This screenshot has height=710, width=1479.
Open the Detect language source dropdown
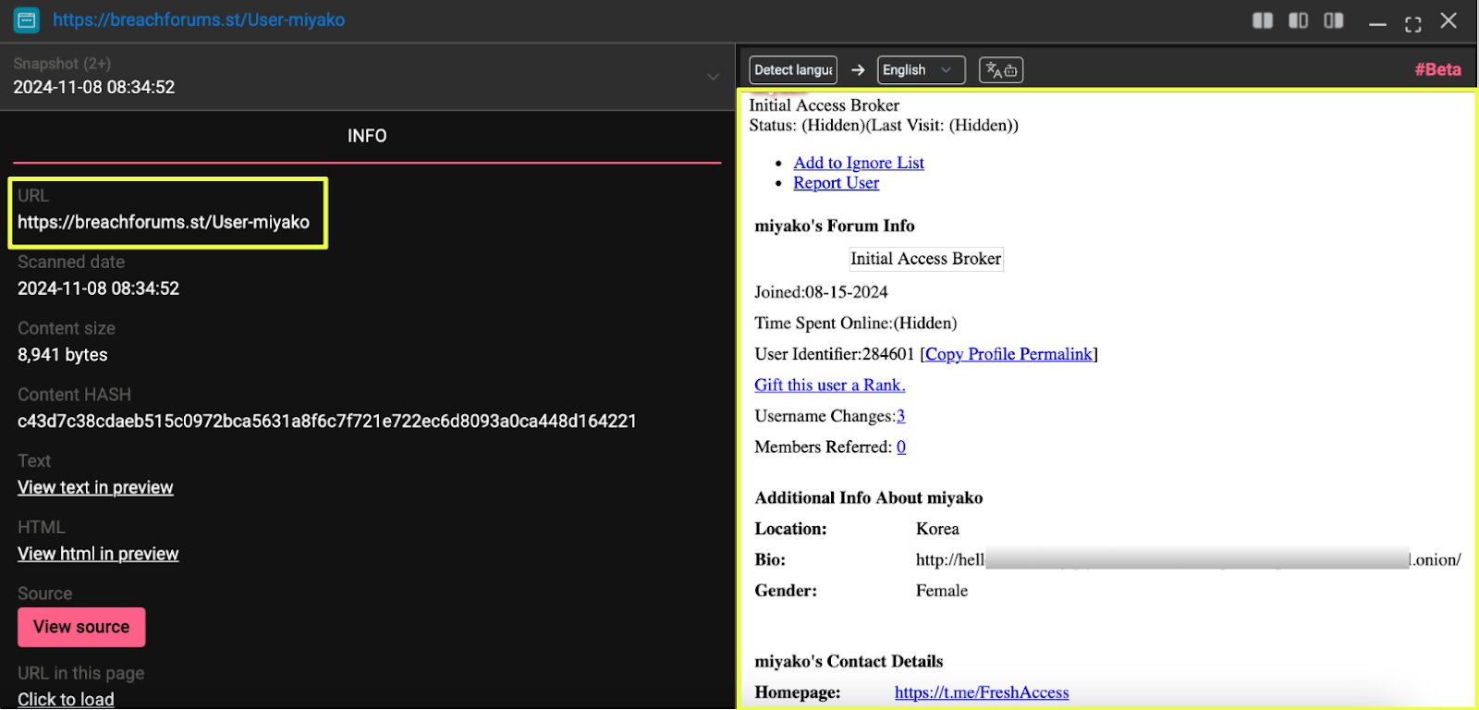tap(793, 70)
